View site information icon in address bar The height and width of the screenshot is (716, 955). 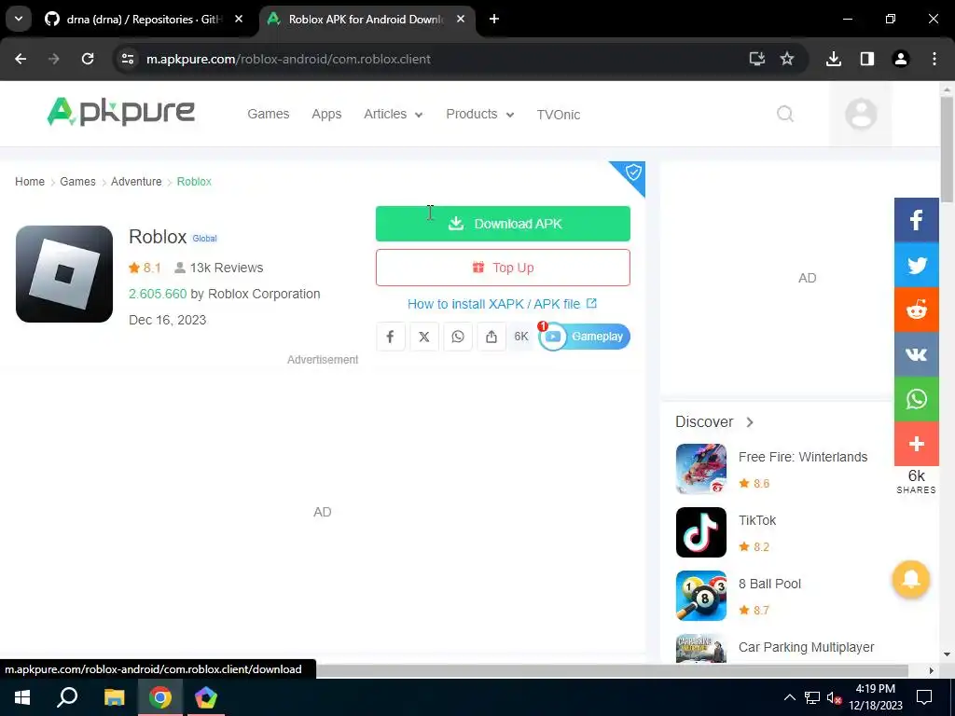[127, 59]
